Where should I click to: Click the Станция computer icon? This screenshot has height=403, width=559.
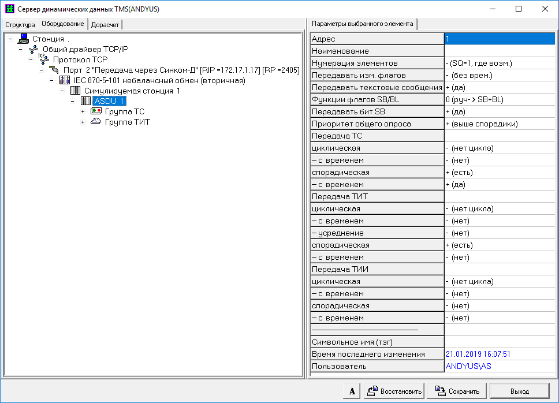pos(23,39)
